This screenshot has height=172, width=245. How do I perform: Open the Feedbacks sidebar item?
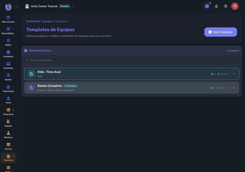pos(8,54)
